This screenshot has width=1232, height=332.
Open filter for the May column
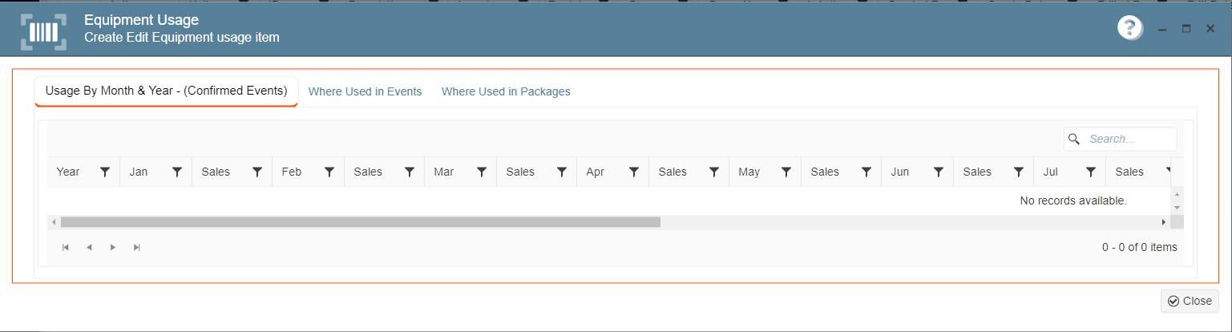786,172
